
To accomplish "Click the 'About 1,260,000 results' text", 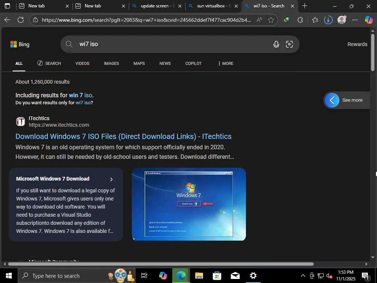I will pyautogui.click(x=43, y=82).
